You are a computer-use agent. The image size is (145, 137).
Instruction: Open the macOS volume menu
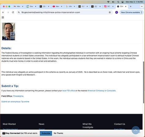[x=113, y=2]
